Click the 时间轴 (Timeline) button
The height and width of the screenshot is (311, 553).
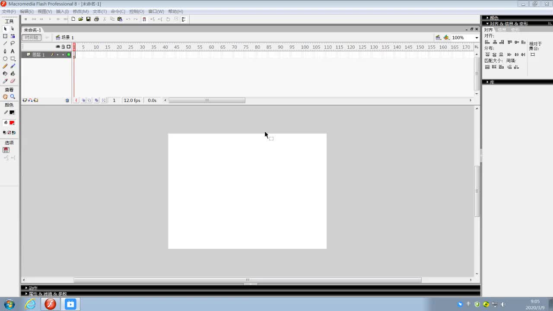32,38
